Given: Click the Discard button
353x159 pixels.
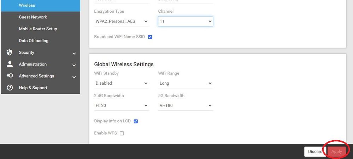Looking at the screenshot, I should tap(314, 152).
